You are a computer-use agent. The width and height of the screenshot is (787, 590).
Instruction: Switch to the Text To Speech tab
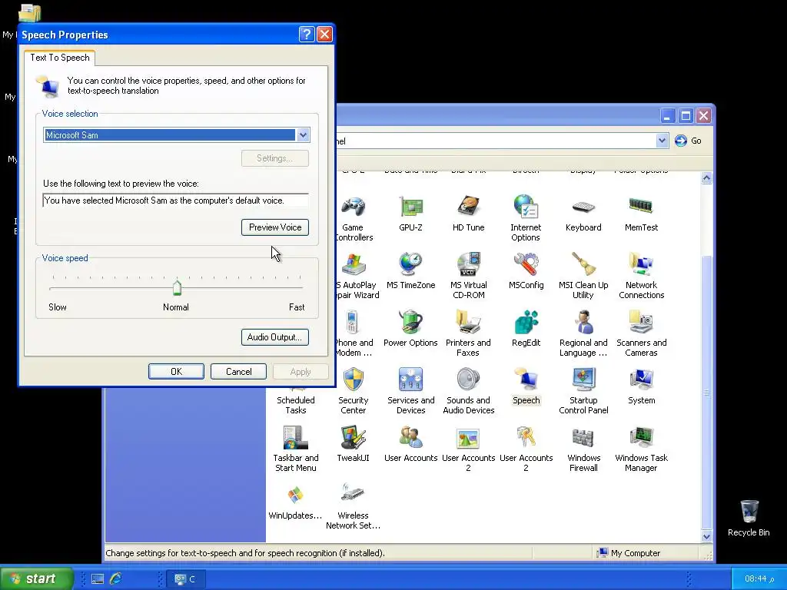coord(60,58)
